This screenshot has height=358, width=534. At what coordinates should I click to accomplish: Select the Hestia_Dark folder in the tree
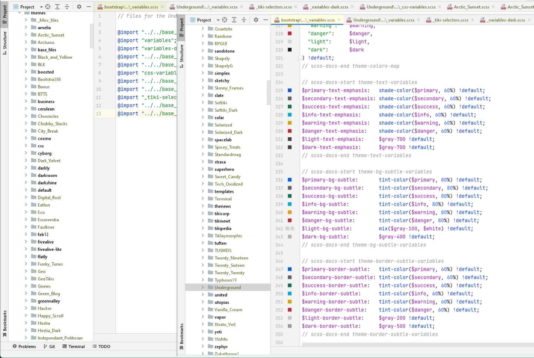click(49, 331)
